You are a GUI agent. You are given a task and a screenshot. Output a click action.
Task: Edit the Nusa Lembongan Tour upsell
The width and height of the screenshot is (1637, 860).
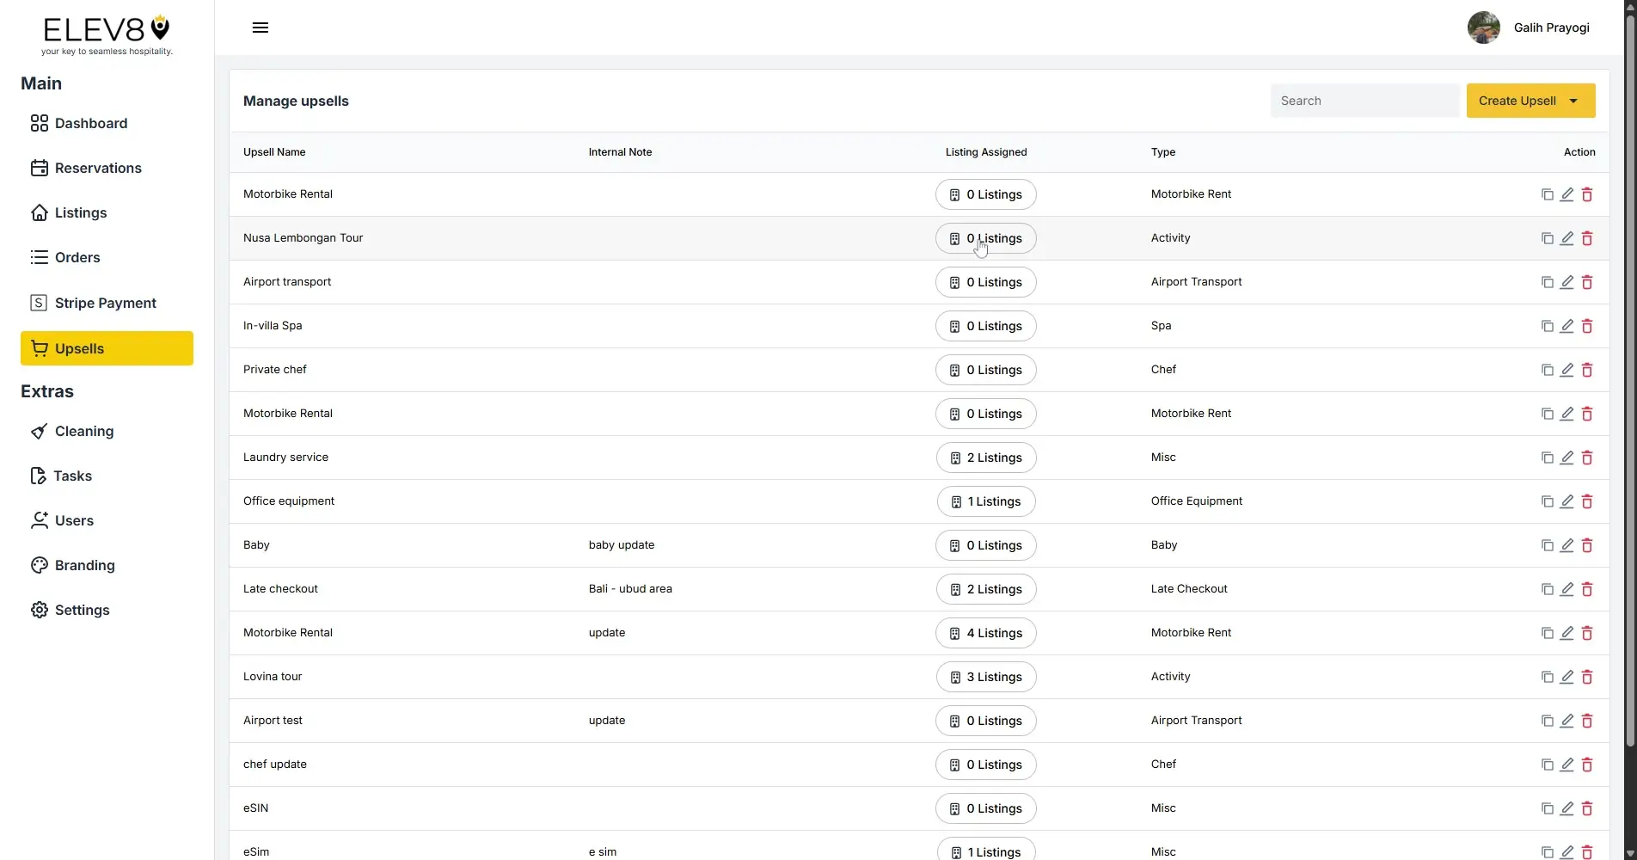click(1566, 238)
